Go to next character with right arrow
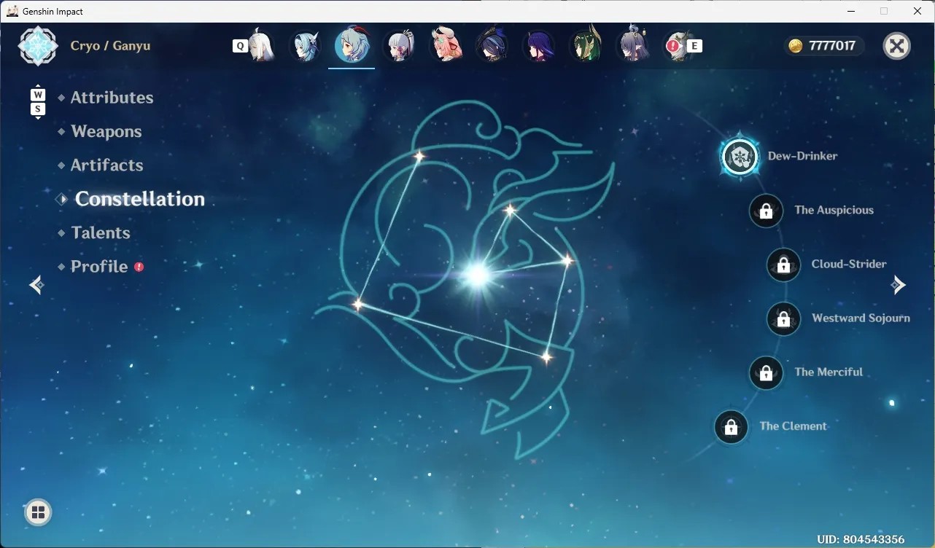Image resolution: width=935 pixels, height=548 pixels. tap(899, 285)
